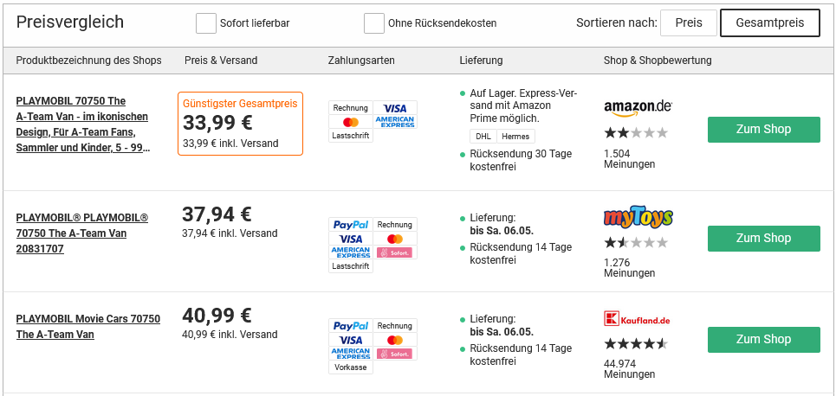The height and width of the screenshot is (396, 836).
Task: Click the DHL badge in Amazon row
Action: [483, 136]
